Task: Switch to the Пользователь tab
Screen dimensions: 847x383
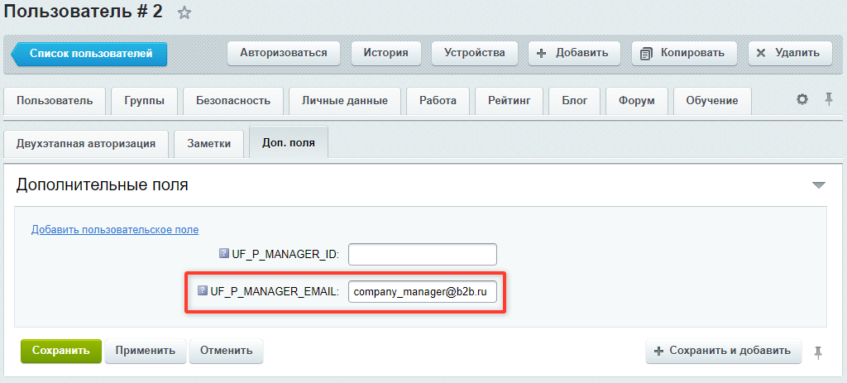Action: point(55,101)
